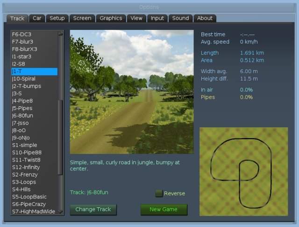The image size is (299, 227).
Task: Select track S12-Infinity
Action: (35, 167)
